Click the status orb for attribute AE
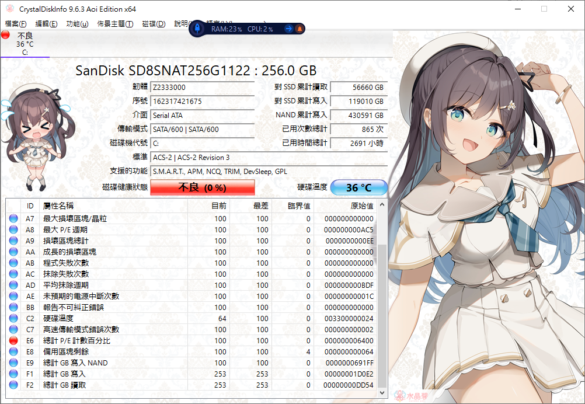 point(13,296)
